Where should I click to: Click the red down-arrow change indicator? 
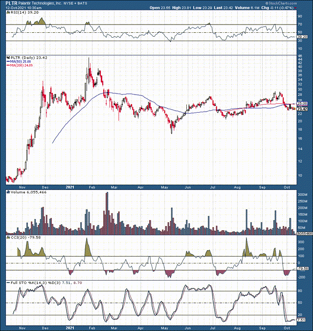(x=295, y=8)
